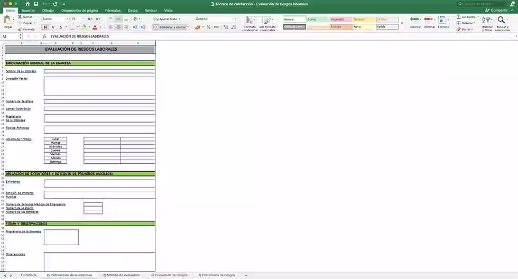518x279 pixels.
Task: Apply percent style icon
Action: (208, 27)
